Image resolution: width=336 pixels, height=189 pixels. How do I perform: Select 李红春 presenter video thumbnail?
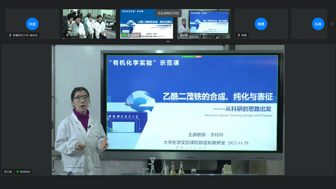(204, 24)
